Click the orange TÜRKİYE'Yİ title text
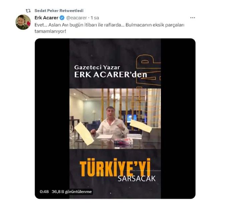Viewport: 235px width, 208px height. [115, 168]
